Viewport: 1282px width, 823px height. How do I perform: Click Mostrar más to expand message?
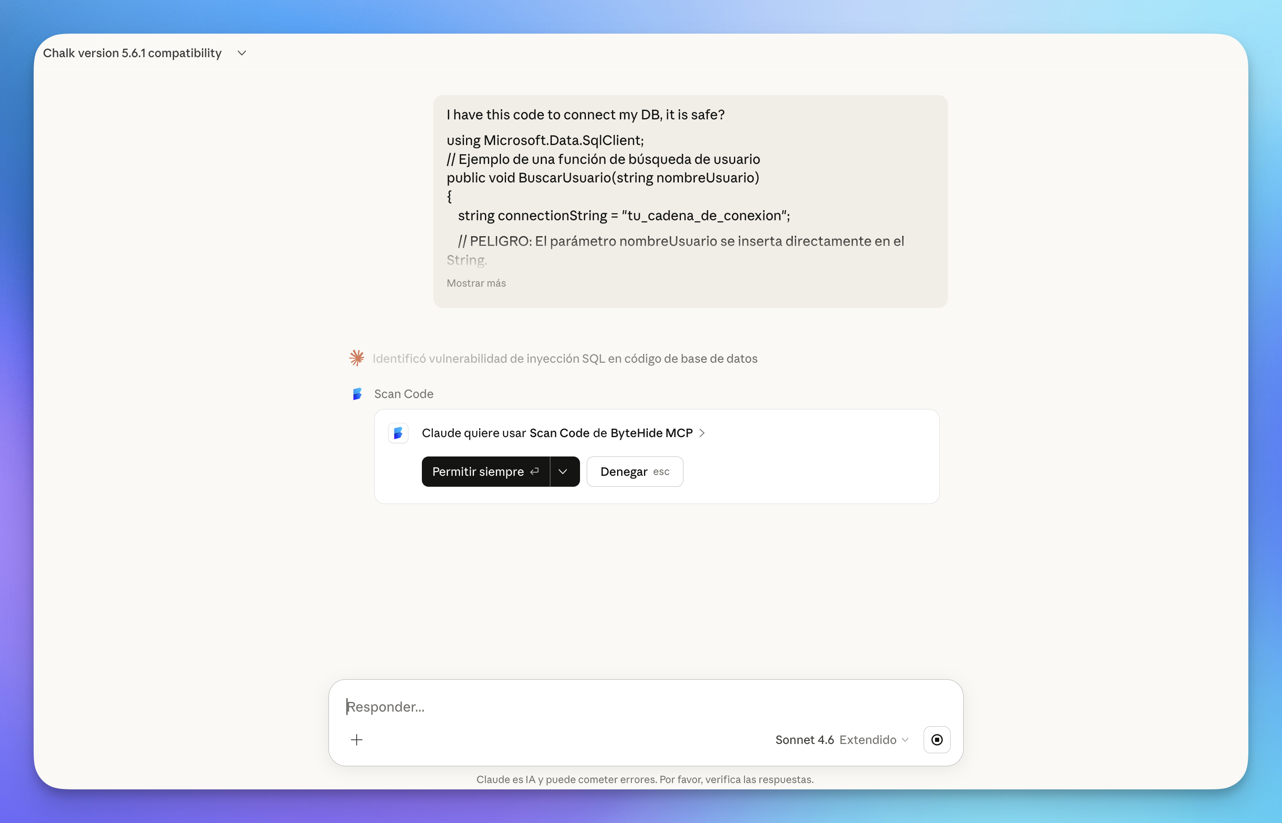[476, 283]
